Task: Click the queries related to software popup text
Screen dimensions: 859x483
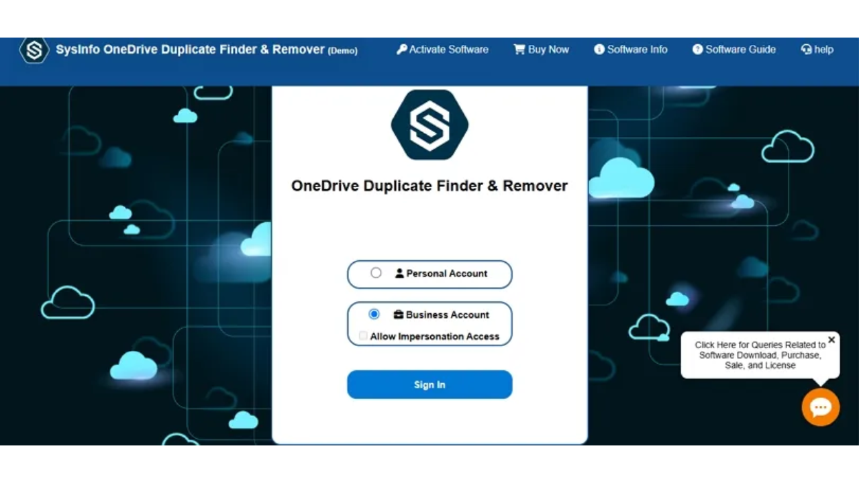Action: click(760, 355)
